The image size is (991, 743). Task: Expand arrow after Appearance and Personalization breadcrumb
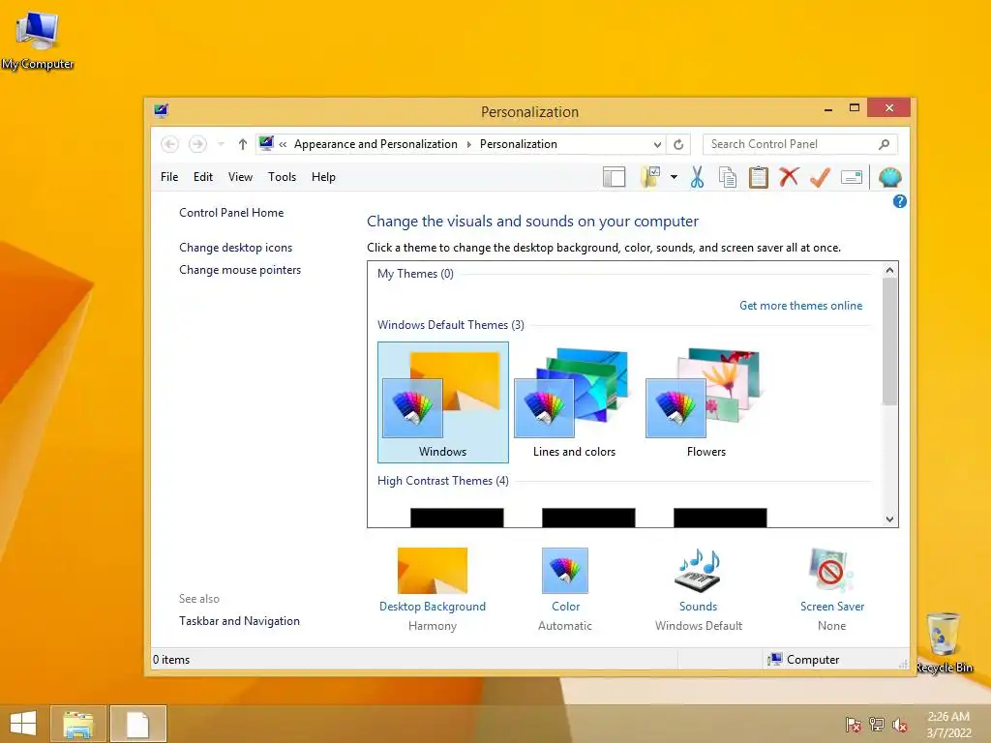pyautogui.click(x=469, y=145)
